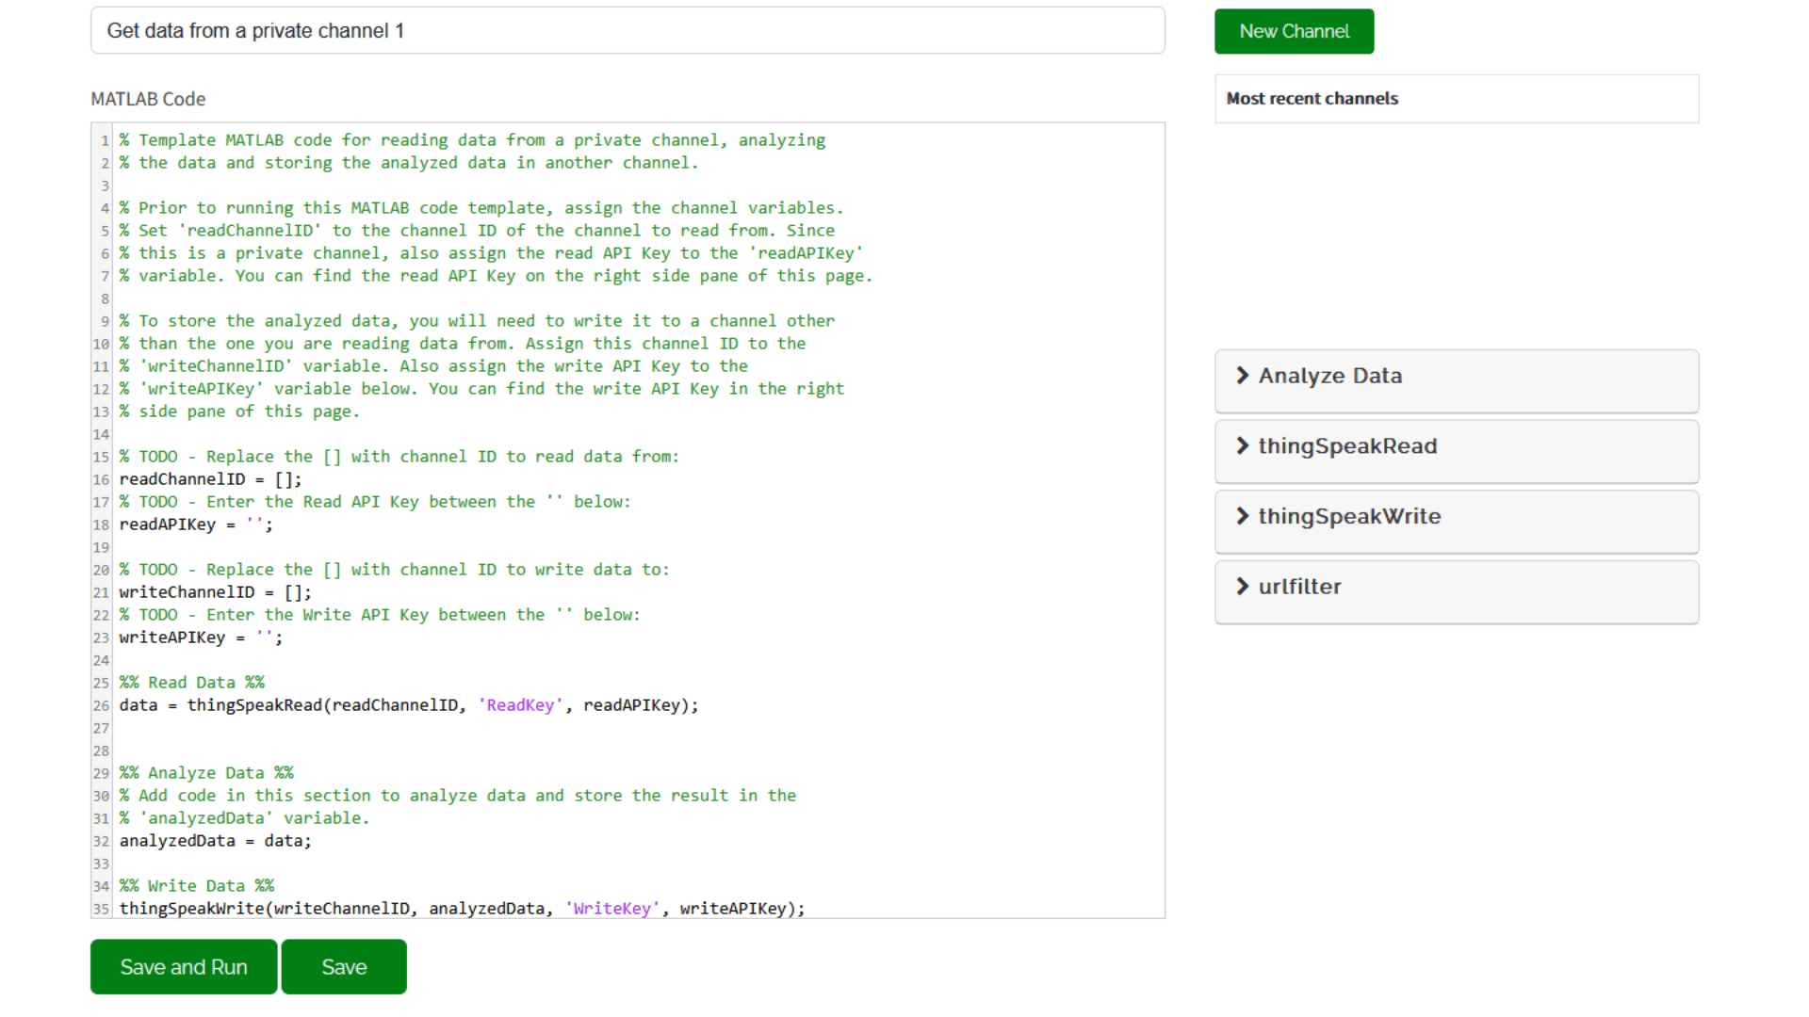This screenshot has width=1809, height=1017.
Task: Click the Most recent channels header
Action: click(1457, 99)
